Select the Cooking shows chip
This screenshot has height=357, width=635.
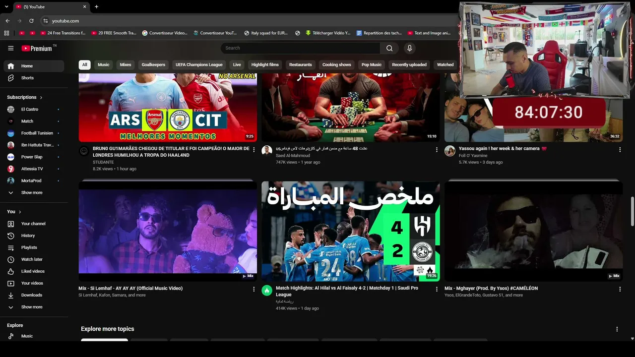[337, 64]
